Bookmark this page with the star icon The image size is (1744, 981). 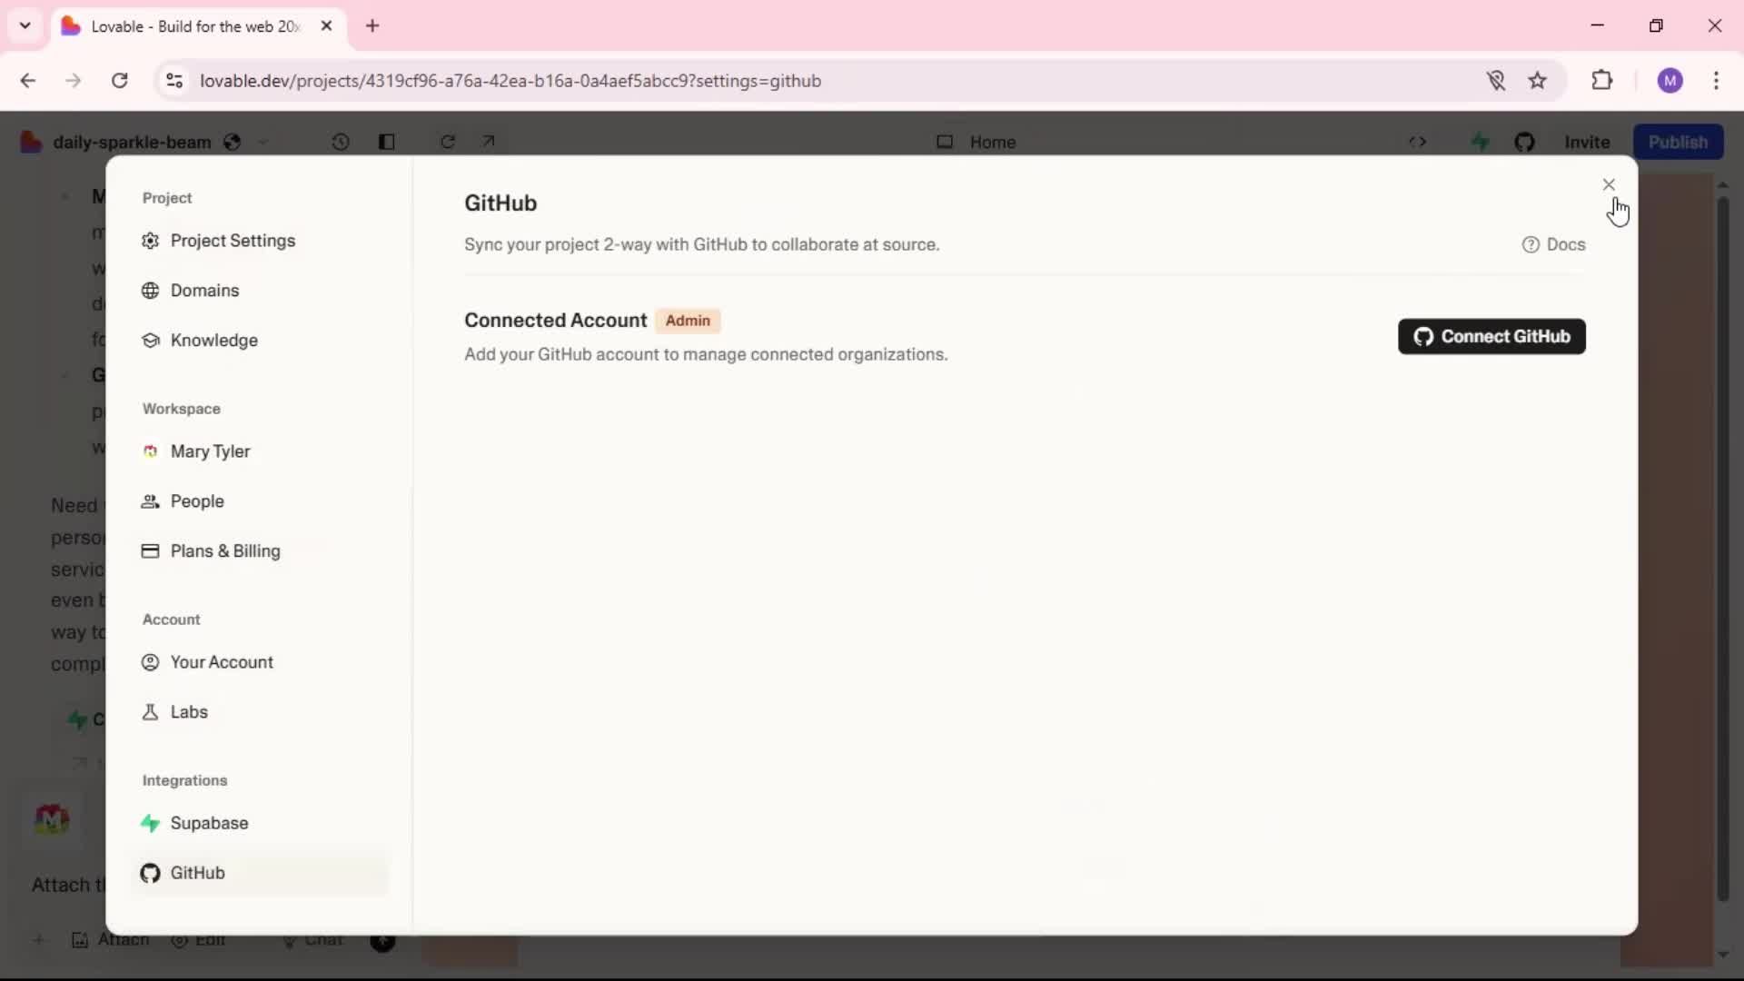coord(1537,81)
